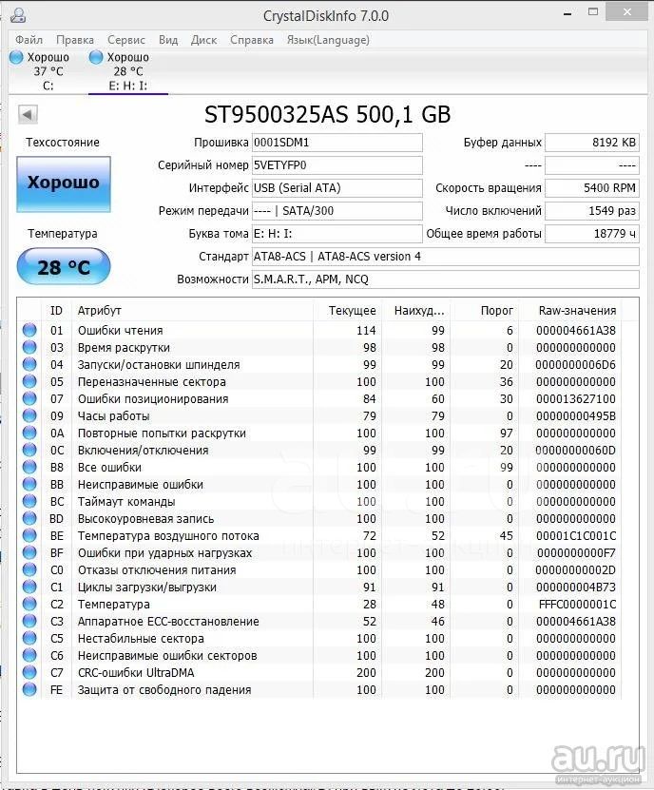Click the Raw-значения column header
This screenshot has width=654, height=790.
point(570,310)
